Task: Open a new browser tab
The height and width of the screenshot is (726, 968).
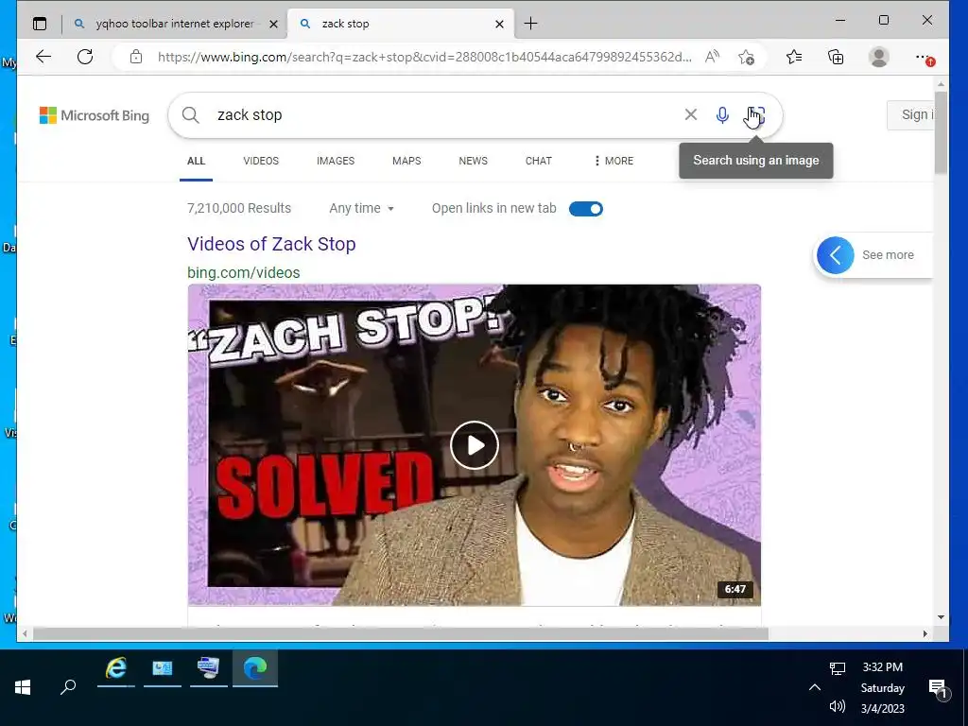Action: 531,24
